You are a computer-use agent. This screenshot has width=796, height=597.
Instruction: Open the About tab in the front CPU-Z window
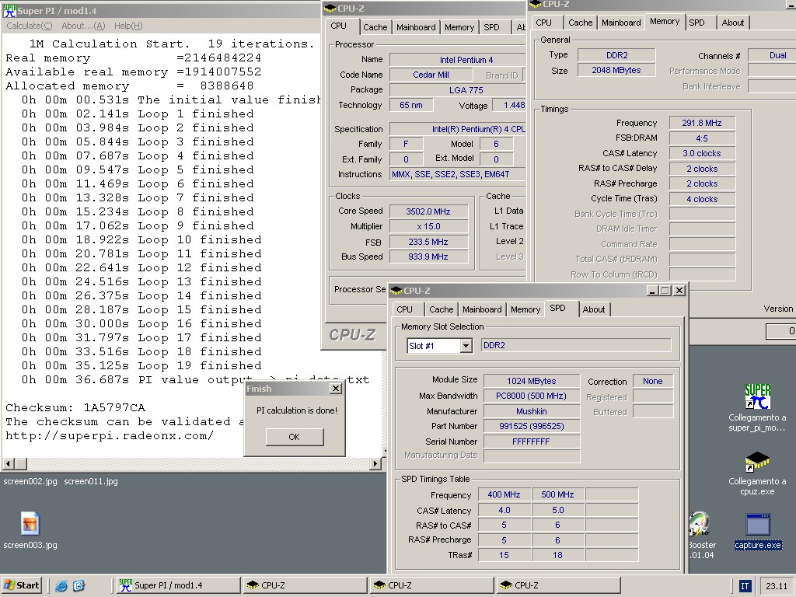(x=594, y=309)
